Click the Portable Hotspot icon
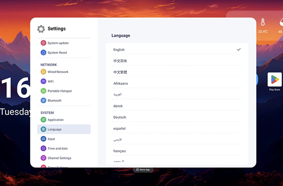283x186 pixels. [x=43, y=91]
